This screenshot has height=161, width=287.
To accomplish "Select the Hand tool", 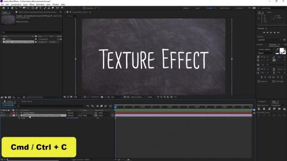I will tap(12, 8).
